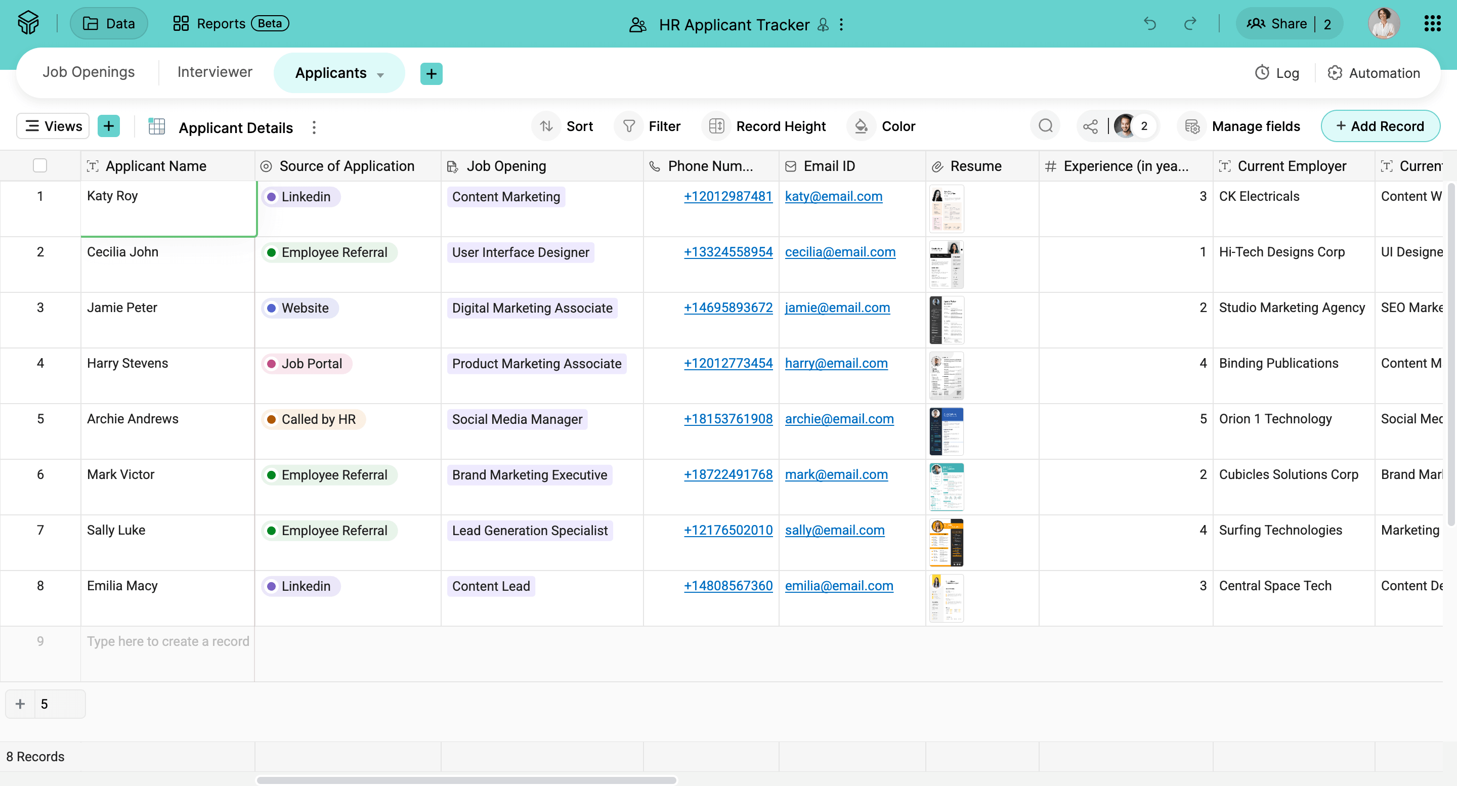Open Applicant Details view options menu

(x=314, y=127)
